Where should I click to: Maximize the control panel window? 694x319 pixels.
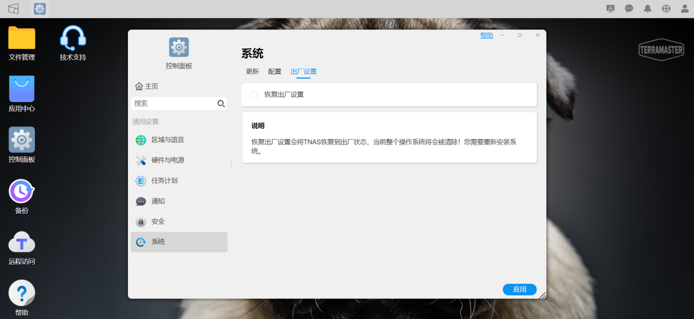click(520, 35)
